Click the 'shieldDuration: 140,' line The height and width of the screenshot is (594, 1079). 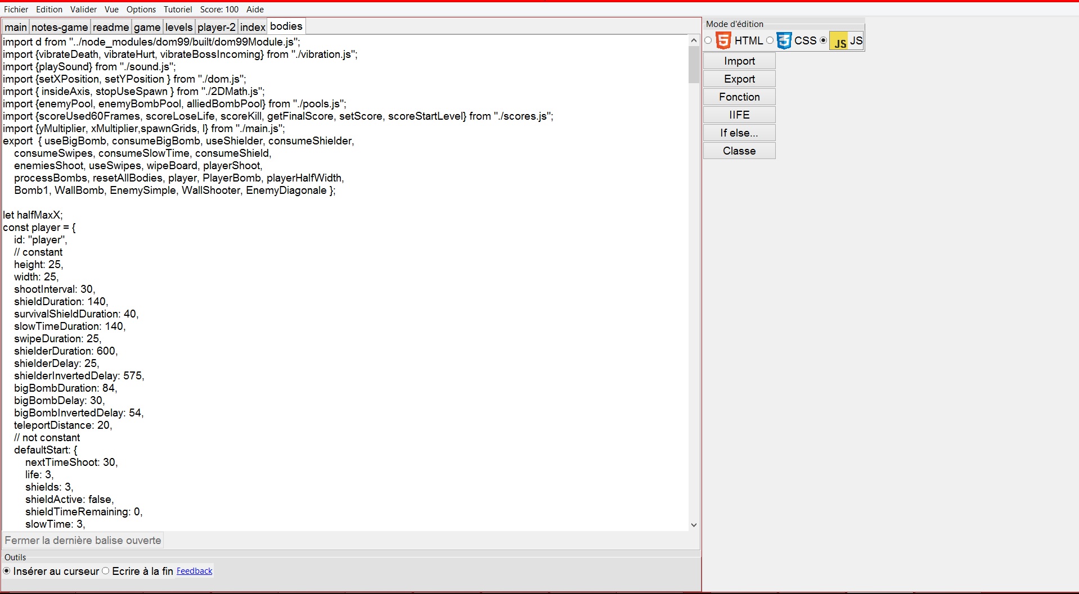click(61, 301)
